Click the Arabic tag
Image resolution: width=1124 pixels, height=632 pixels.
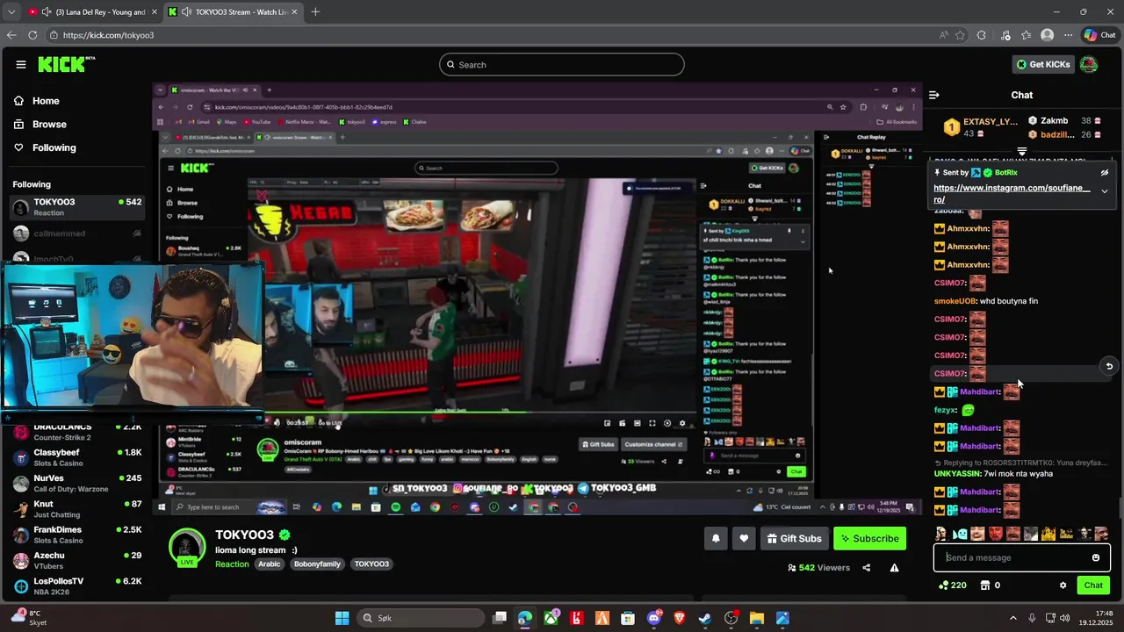point(270,564)
